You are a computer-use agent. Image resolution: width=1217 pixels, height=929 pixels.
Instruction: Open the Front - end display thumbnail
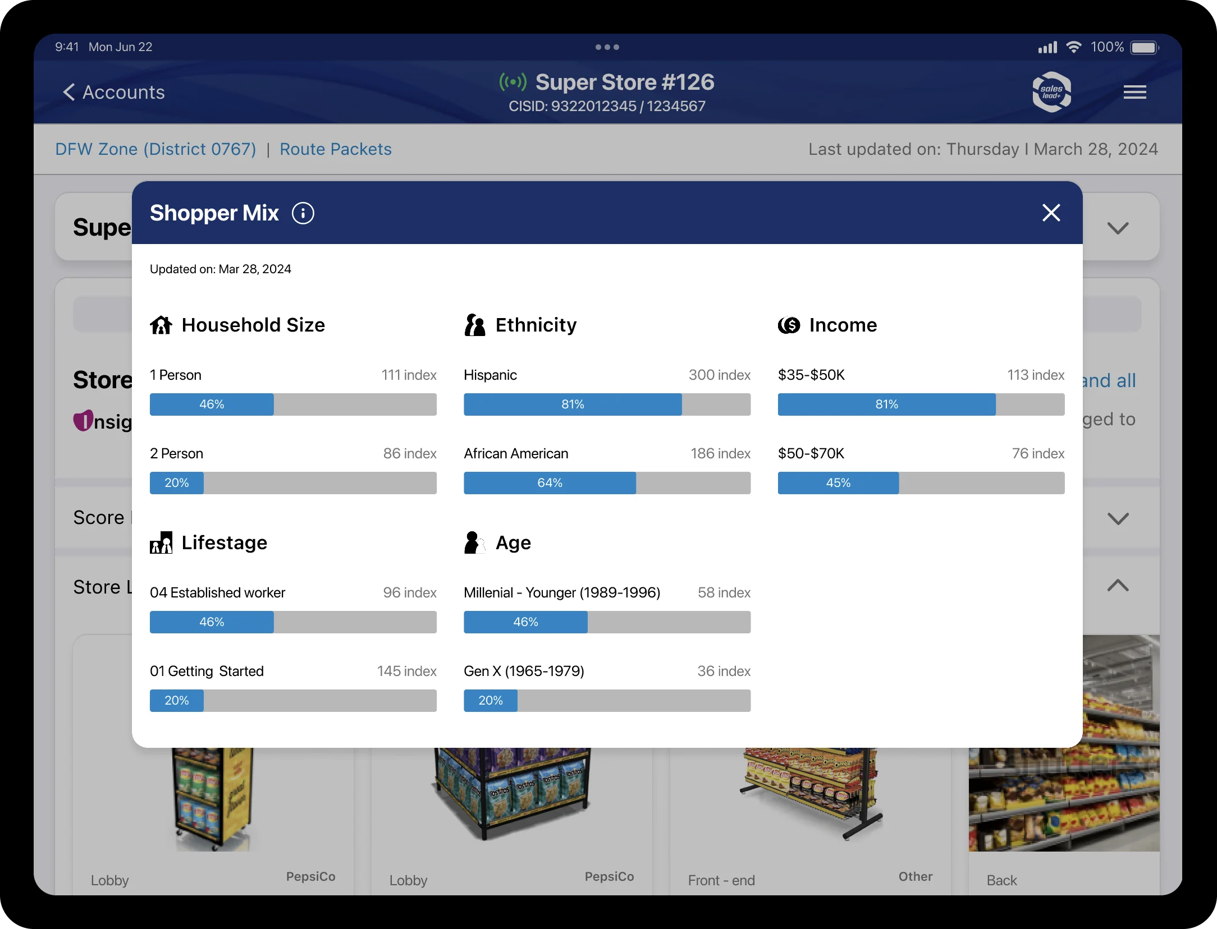pos(810,794)
